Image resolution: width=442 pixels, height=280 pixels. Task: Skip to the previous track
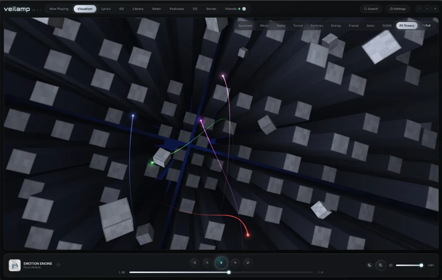(x=207, y=263)
